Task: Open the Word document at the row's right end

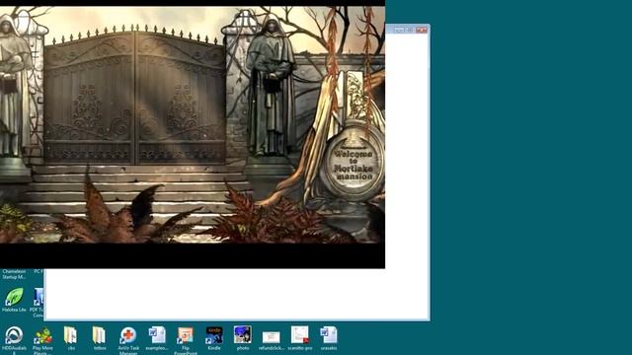Action: click(x=329, y=338)
